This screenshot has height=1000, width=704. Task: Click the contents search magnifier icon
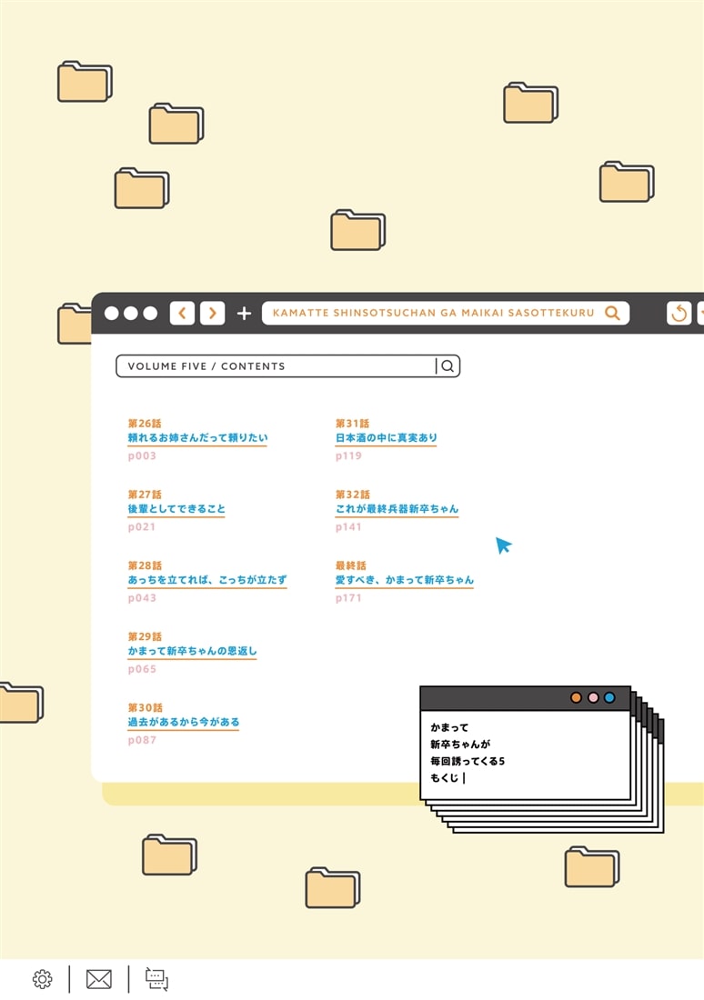pos(448,366)
